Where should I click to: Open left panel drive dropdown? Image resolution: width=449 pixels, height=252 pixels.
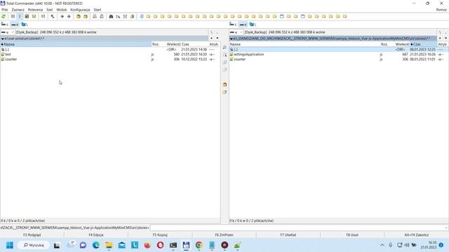pyautogui.click(x=8, y=32)
